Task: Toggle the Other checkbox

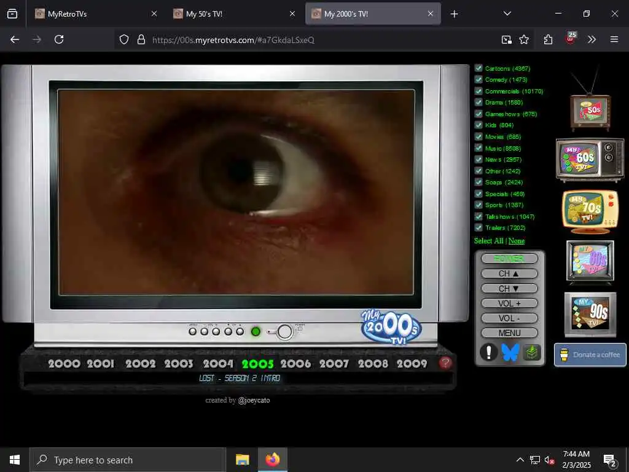Action: 479,171
